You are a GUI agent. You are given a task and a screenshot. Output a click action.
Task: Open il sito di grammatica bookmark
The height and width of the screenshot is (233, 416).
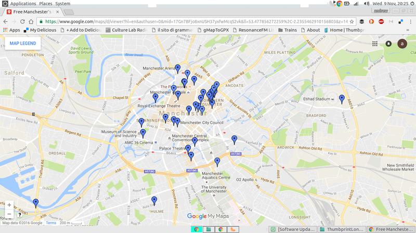tap(172, 30)
